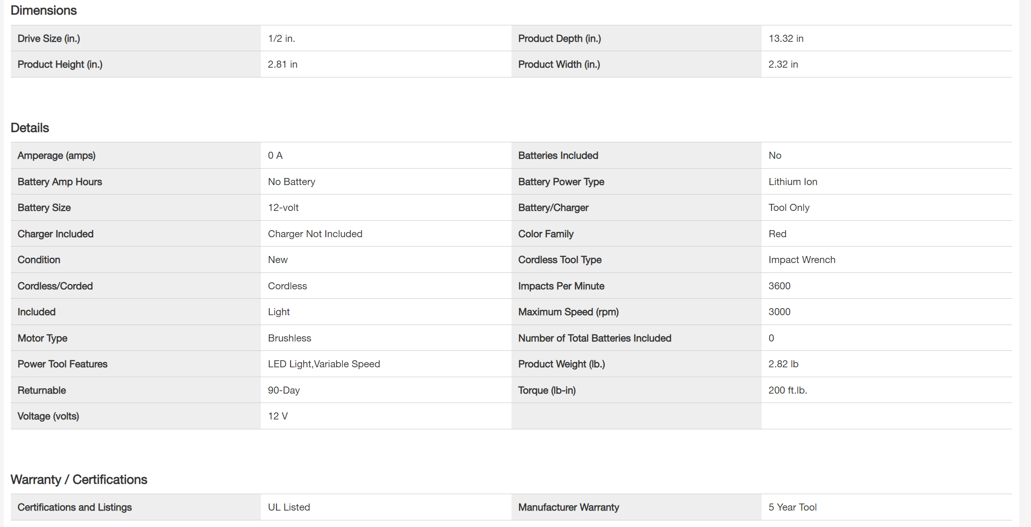Click the Dimensions section heading
This screenshot has width=1031, height=527.
(44, 10)
